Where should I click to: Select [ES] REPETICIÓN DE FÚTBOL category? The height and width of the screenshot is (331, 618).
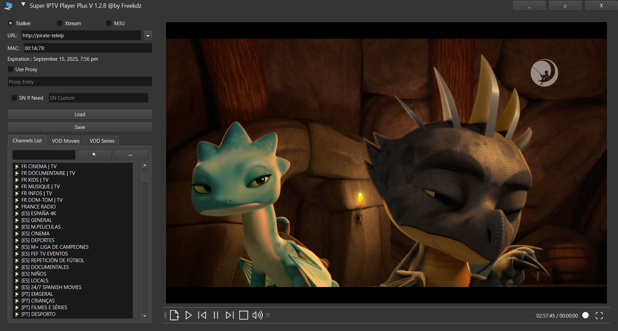53,261
